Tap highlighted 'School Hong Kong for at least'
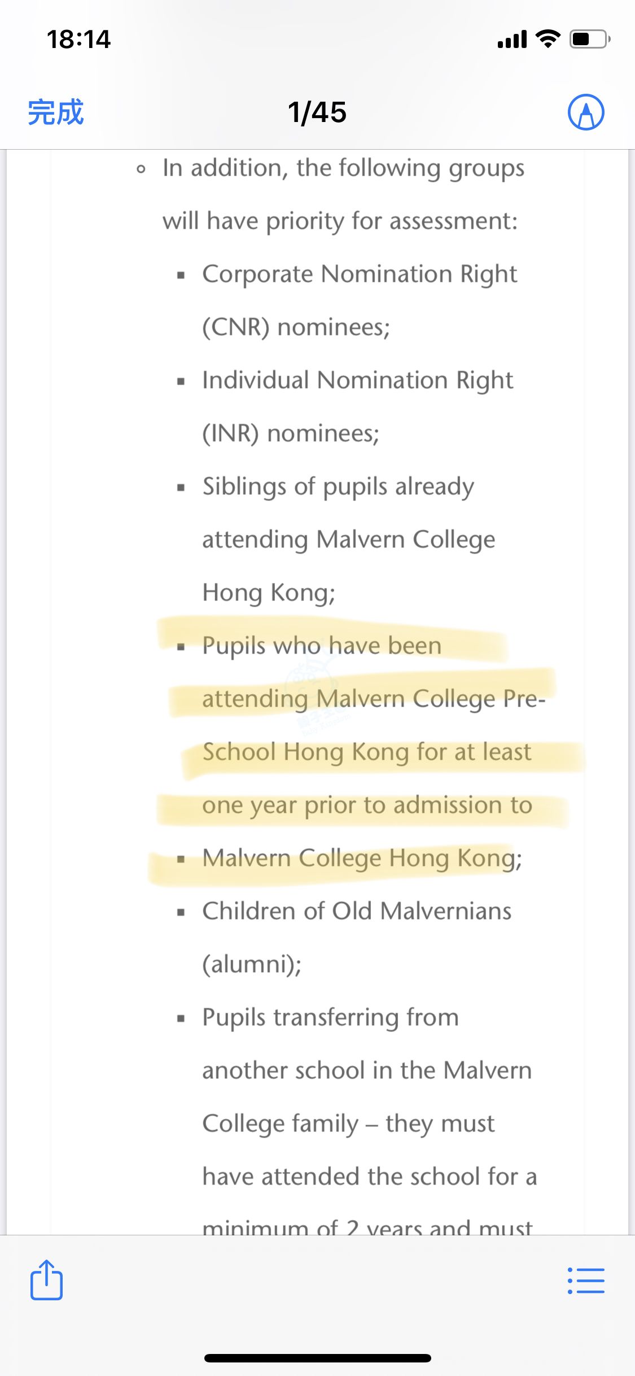The height and width of the screenshot is (1376, 635). click(x=367, y=752)
